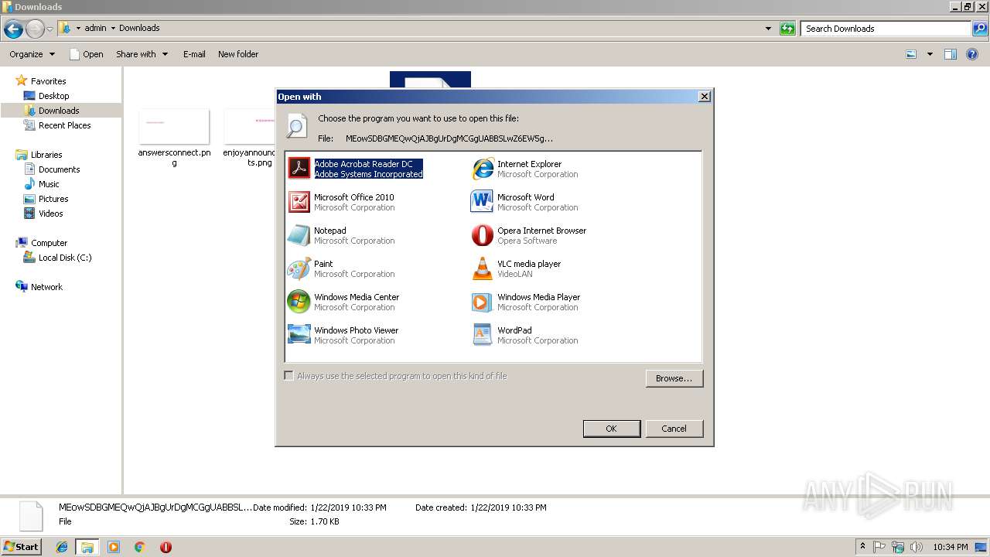Refresh the Downloads folder view
Viewport: 990px width, 557px height.
(787, 29)
